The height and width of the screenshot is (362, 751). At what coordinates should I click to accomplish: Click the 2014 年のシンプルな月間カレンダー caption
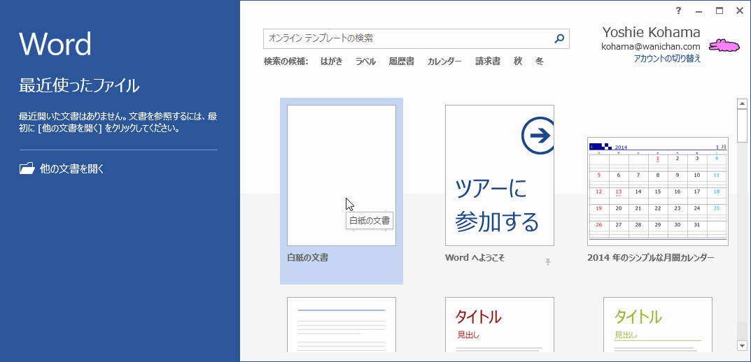pyautogui.click(x=650, y=258)
